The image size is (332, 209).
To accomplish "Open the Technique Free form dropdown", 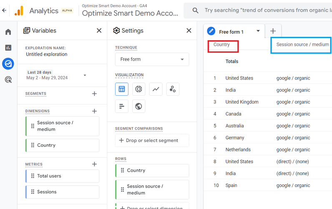I will 152,59.
